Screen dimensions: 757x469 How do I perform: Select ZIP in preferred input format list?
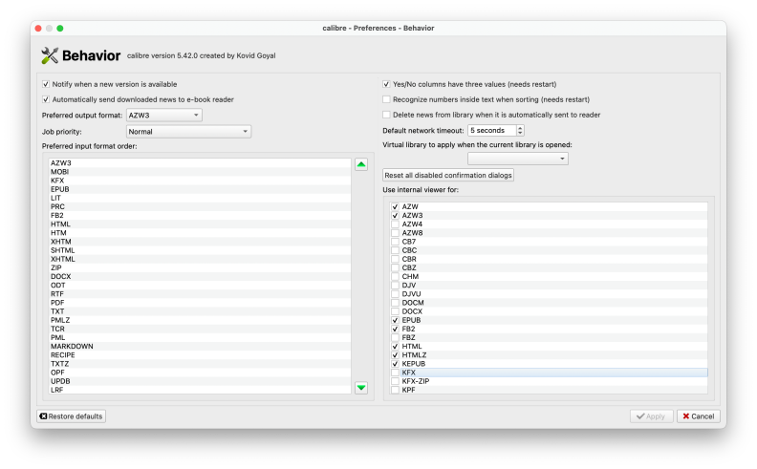click(x=200, y=267)
